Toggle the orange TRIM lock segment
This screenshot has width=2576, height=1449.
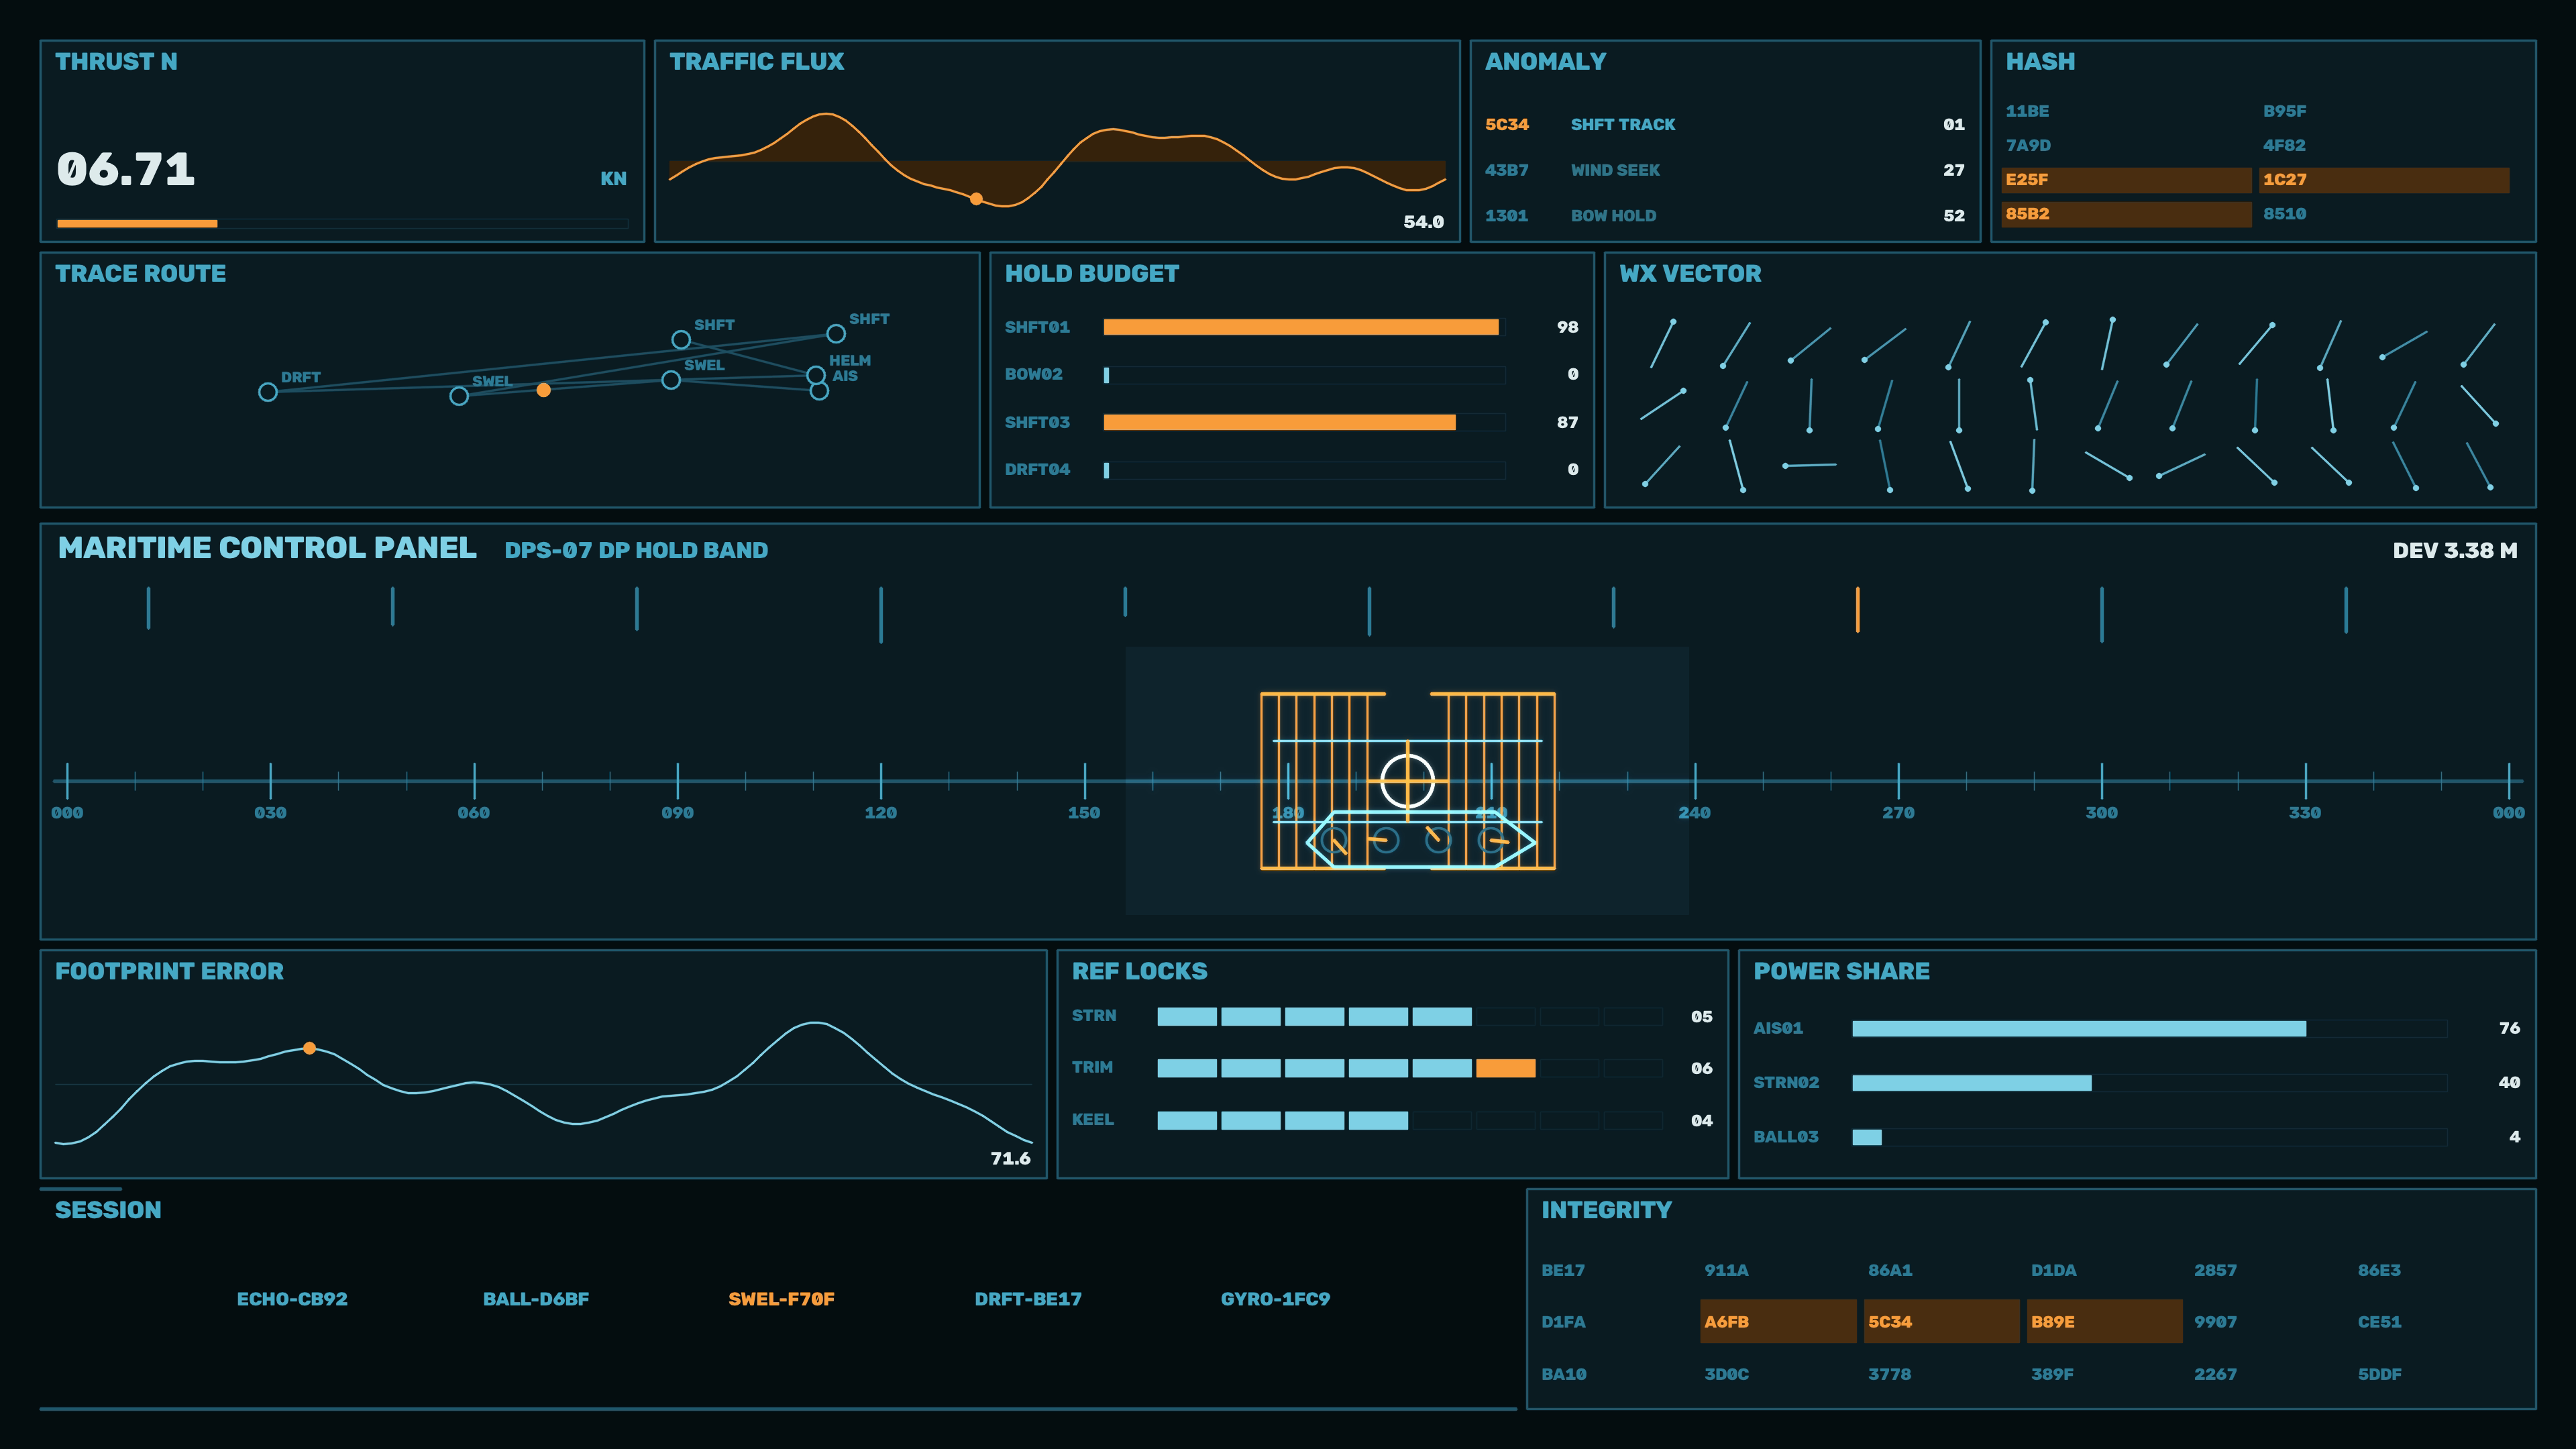coord(1505,1068)
